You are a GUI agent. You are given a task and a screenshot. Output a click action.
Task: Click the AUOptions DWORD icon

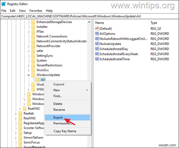[97, 34]
